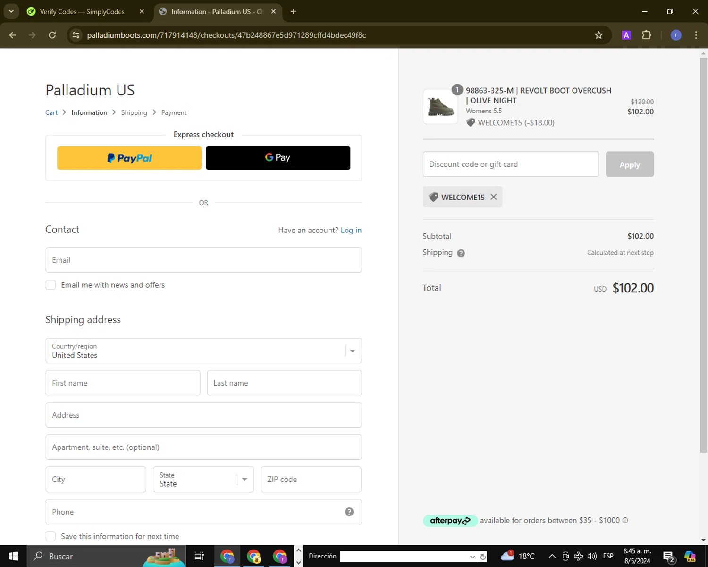Open first Chrome taskbar icon
This screenshot has height=567, width=708.
pyautogui.click(x=227, y=556)
